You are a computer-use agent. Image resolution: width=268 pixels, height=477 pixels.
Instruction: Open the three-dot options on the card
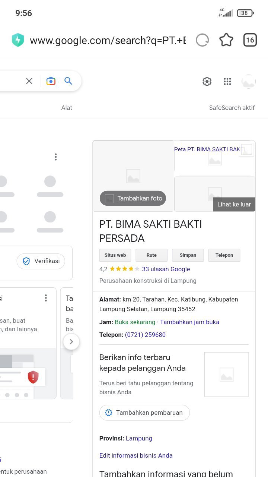(x=46, y=298)
